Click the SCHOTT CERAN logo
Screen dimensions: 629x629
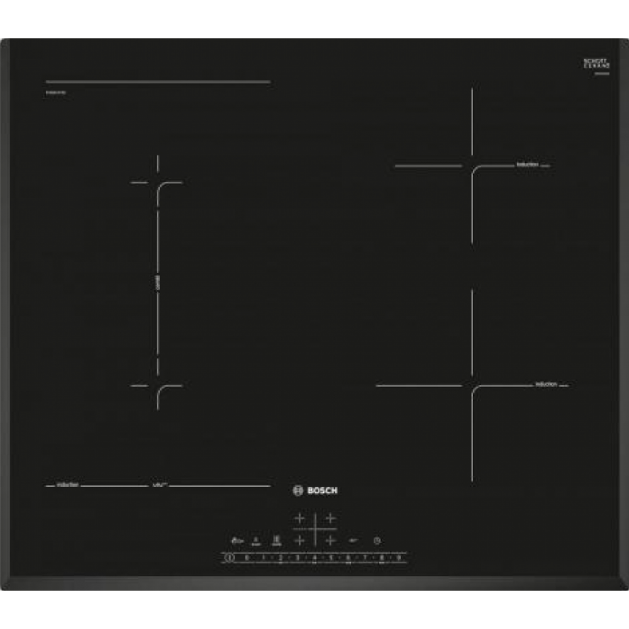tap(596, 64)
